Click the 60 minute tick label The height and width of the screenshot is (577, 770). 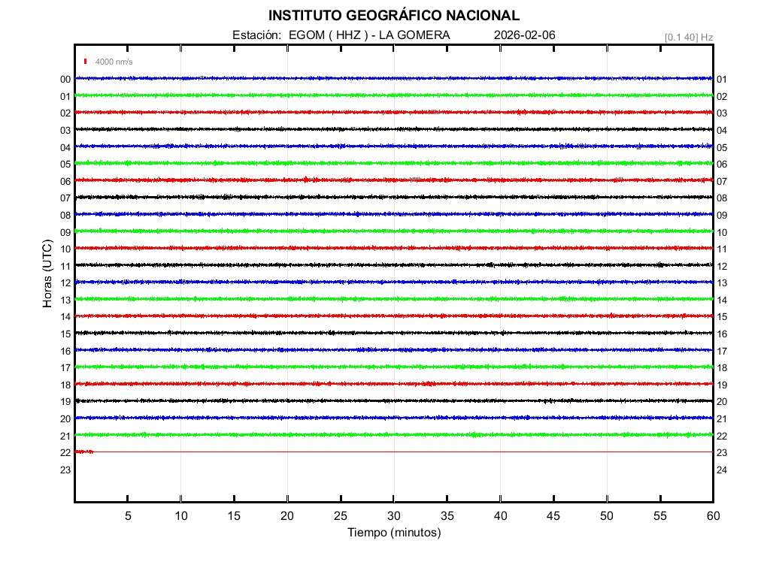[x=713, y=515]
